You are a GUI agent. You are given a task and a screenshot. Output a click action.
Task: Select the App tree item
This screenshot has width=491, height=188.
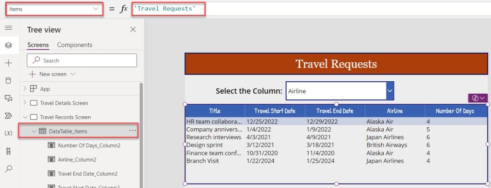click(45, 89)
